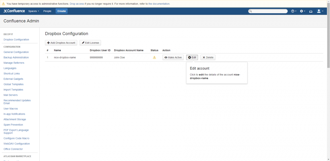This screenshot has width=330, height=161.
Task: Click the warning icon in the admin banner
Action: pos(3,4)
